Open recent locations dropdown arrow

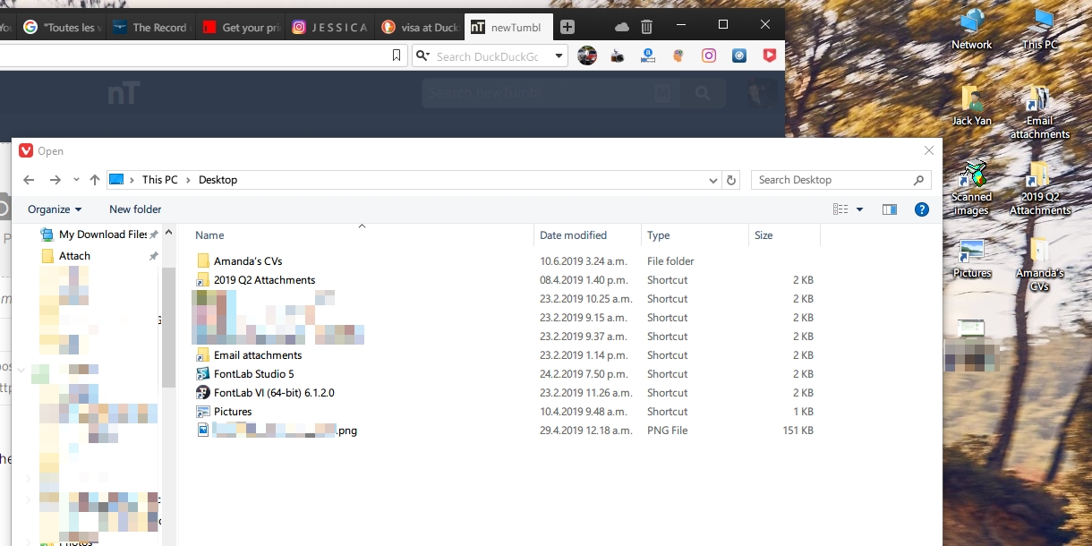(76, 180)
